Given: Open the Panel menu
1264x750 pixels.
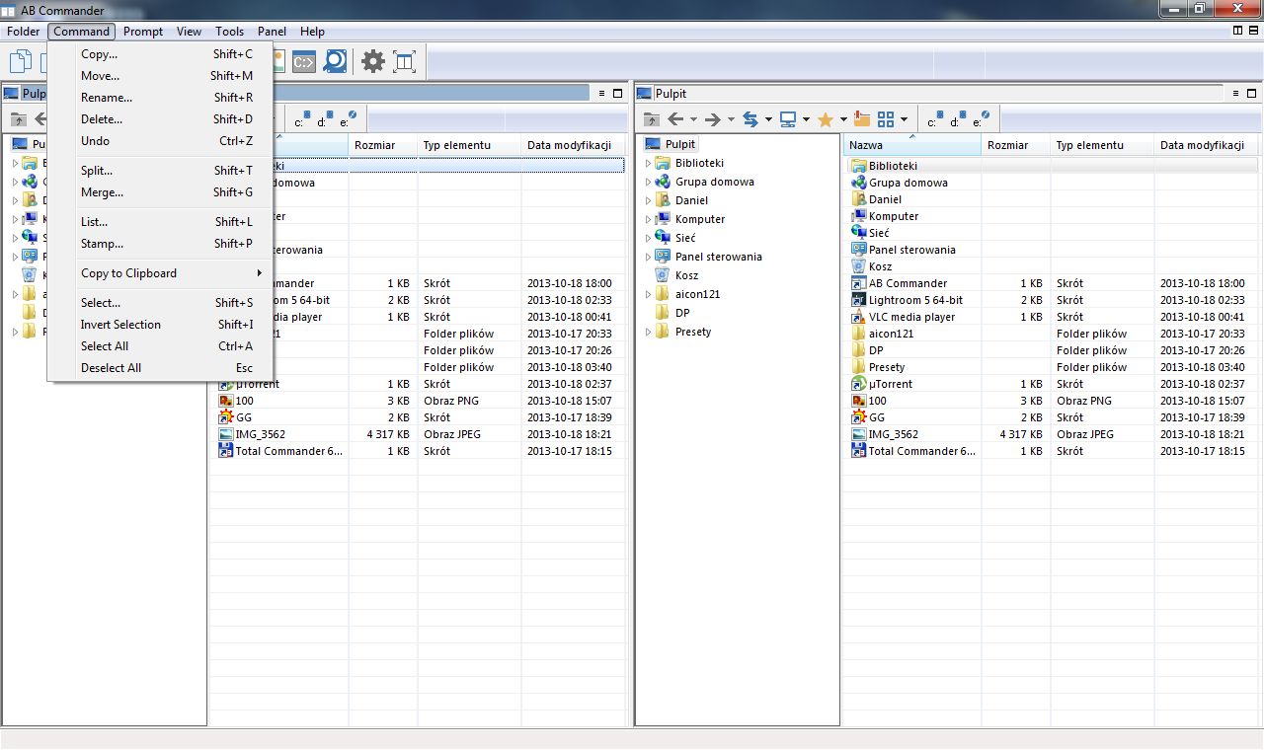Looking at the screenshot, I should pyautogui.click(x=272, y=32).
